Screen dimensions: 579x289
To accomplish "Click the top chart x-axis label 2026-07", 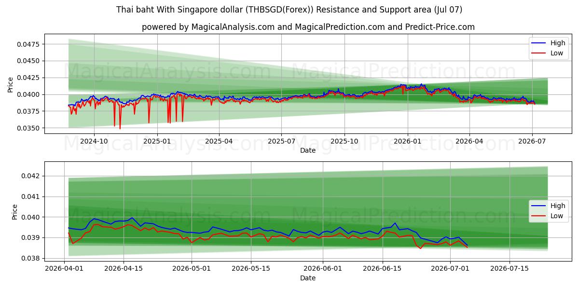I will [532, 142].
